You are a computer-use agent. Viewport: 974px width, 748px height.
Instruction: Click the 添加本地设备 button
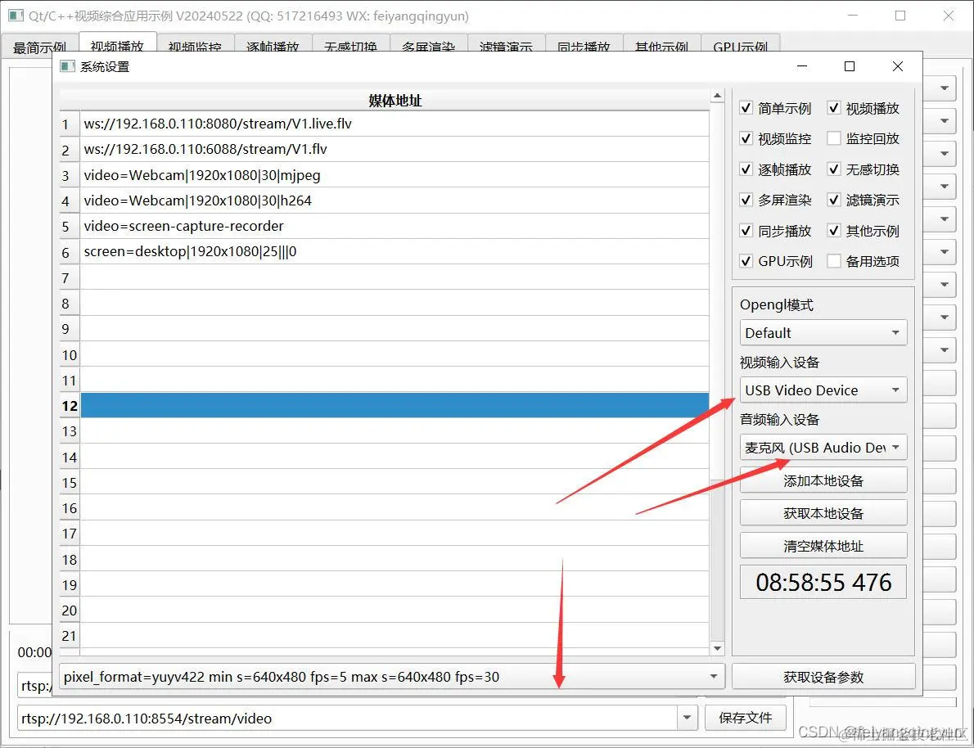(823, 480)
